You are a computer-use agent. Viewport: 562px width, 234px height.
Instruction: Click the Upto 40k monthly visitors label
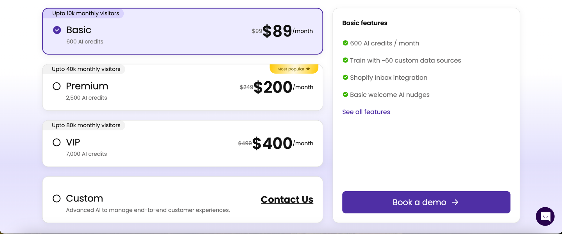86,69
